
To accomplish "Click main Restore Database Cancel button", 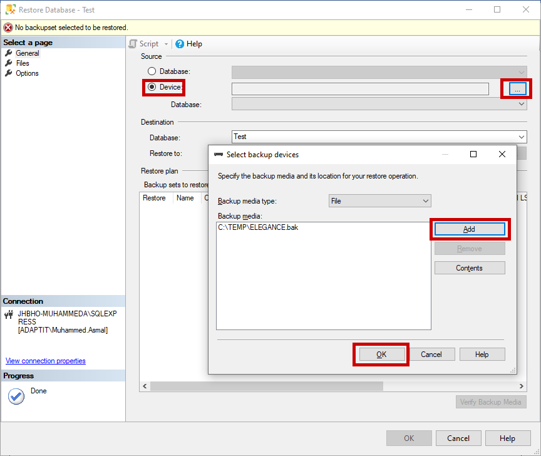I will [x=458, y=438].
